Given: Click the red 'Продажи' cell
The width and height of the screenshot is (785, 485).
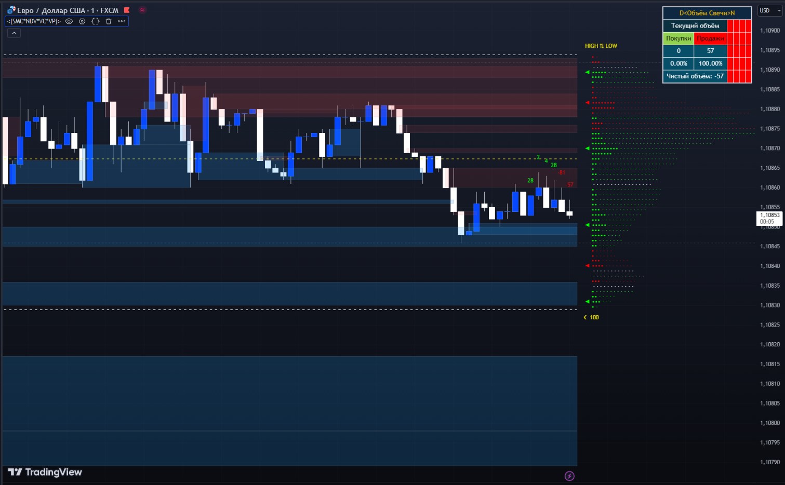Looking at the screenshot, I should point(710,38).
